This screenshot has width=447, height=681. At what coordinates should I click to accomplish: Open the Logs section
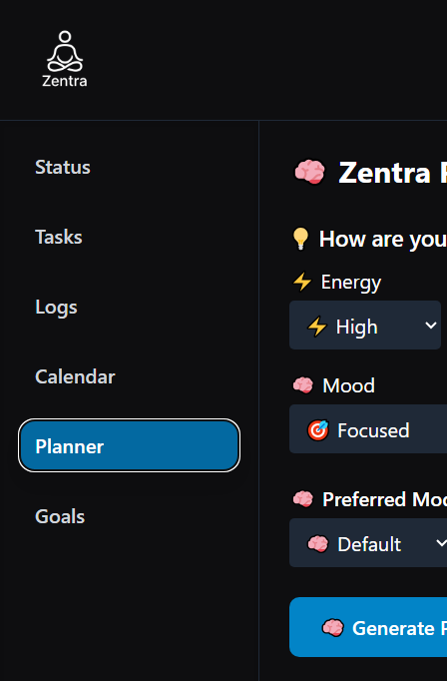56,308
